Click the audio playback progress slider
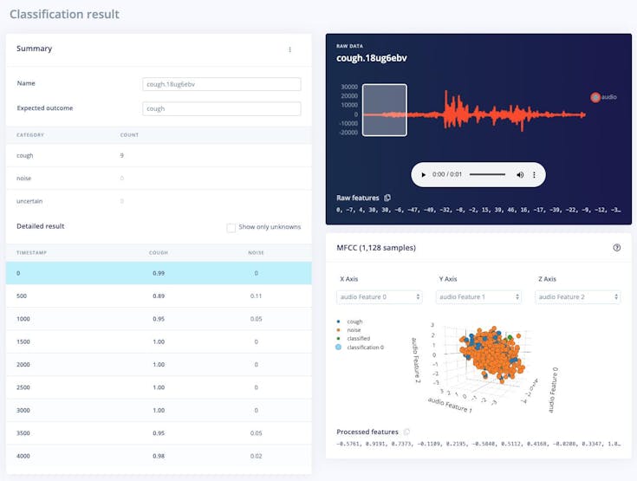This screenshot has height=481, width=637. pyautogui.click(x=487, y=175)
